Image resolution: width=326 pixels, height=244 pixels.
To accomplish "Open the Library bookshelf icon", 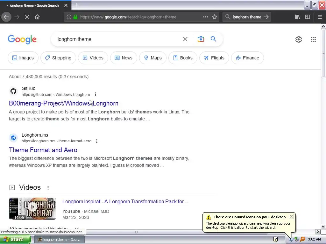I will (297, 17).
